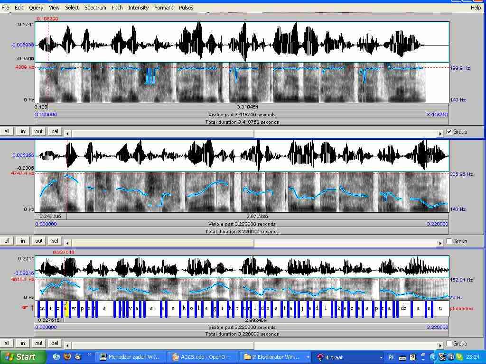Click right scroll arrow in the phonemes TextGrid editor
The width and height of the screenshot is (486, 364).
[x=440, y=346]
